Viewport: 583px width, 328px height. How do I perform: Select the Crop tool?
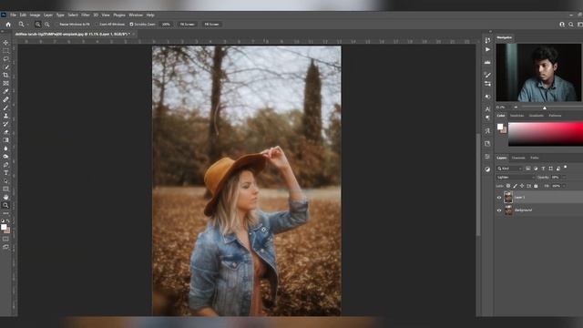click(x=5, y=75)
